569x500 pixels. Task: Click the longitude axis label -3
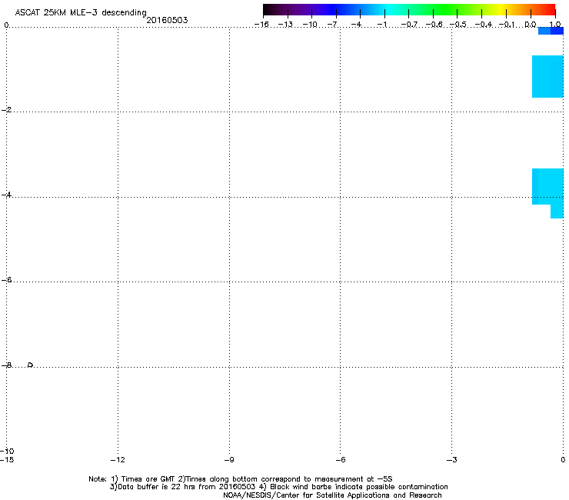[452, 460]
